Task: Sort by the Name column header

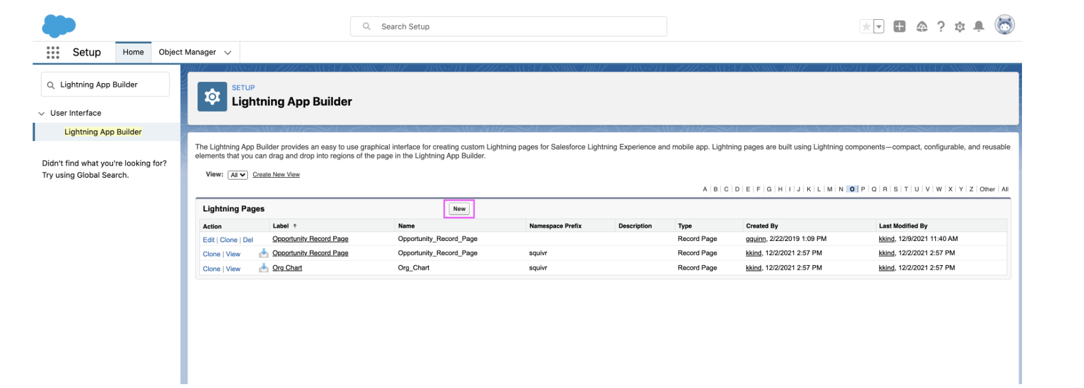Action: click(407, 226)
